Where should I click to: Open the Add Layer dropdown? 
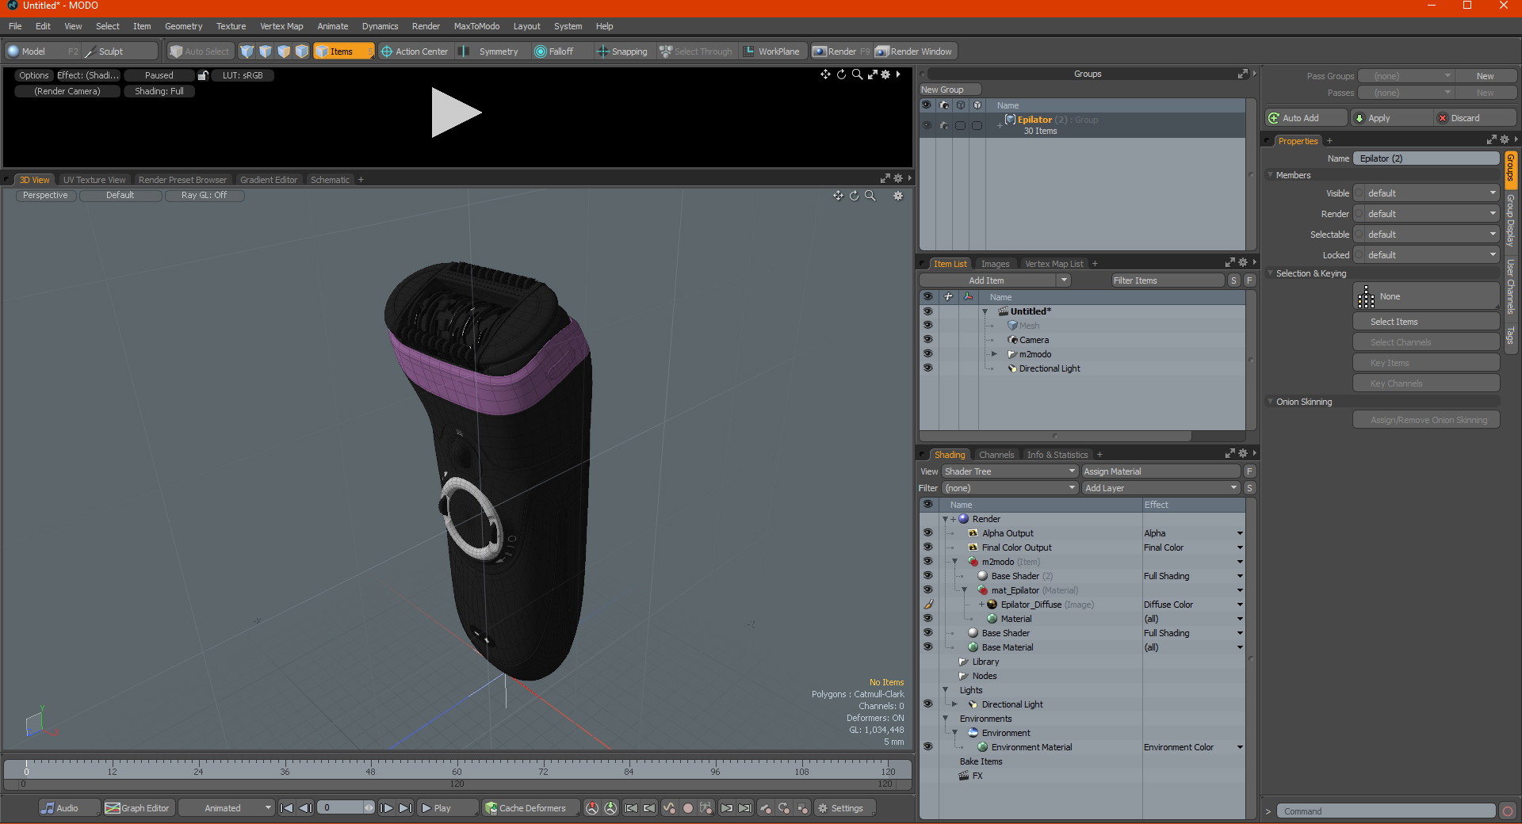pos(1161,488)
